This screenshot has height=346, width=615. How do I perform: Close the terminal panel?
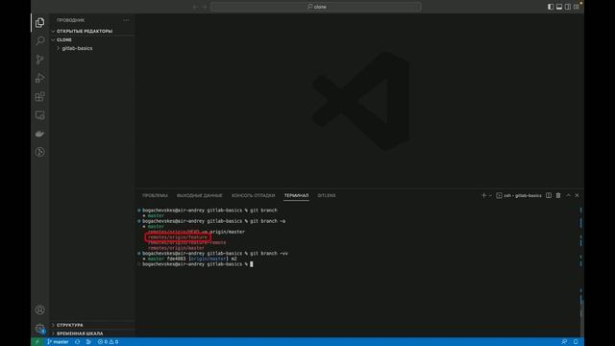click(x=577, y=195)
